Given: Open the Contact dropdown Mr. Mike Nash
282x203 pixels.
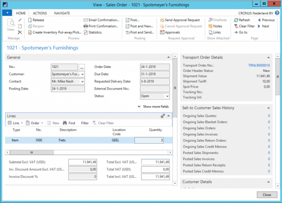Looking at the screenshot, I should coord(83,82).
